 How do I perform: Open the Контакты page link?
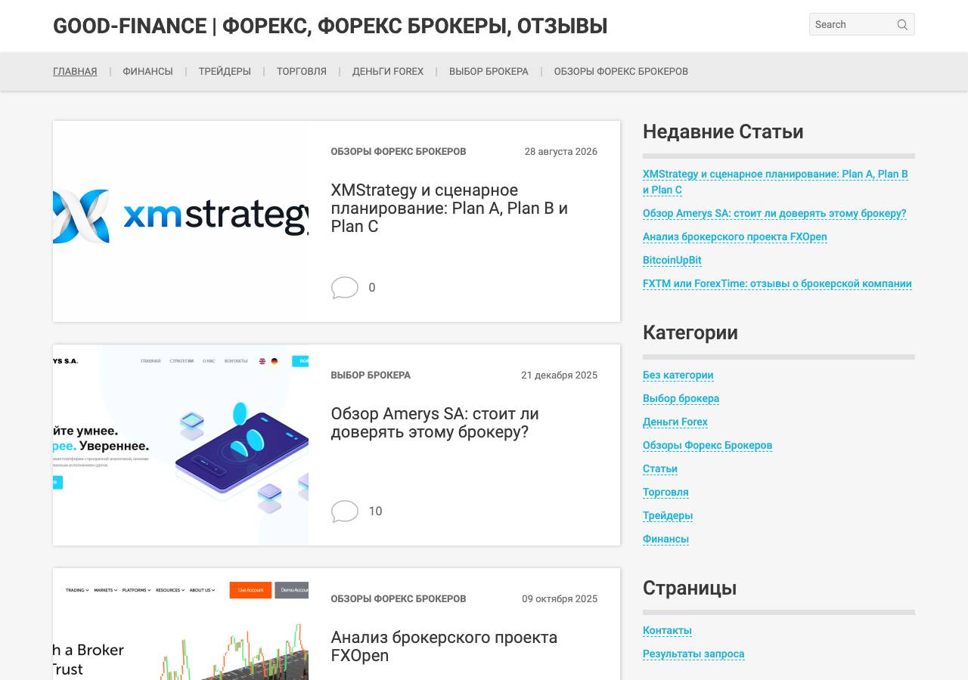coord(667,630)
